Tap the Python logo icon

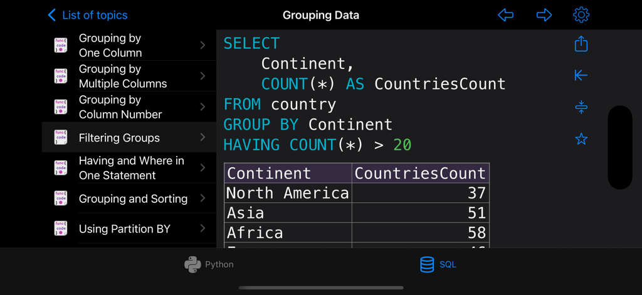click(192, 265)
